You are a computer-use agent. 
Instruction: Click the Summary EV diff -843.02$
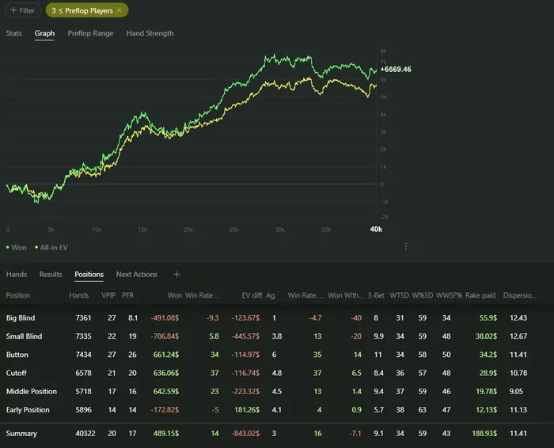pyautogui.click(x=245, y=433)
